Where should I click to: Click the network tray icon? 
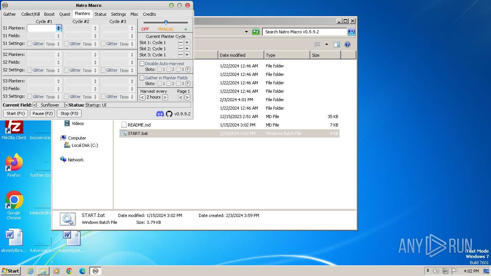pos(445,271)
